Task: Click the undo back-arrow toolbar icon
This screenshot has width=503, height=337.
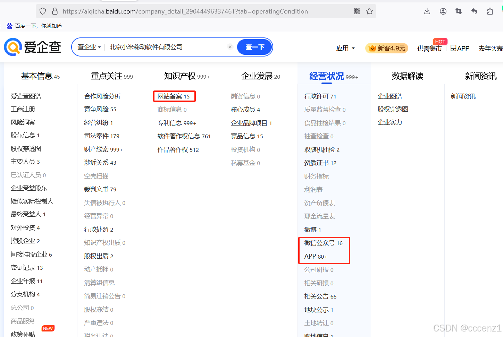Action: [x=474, y=11]
